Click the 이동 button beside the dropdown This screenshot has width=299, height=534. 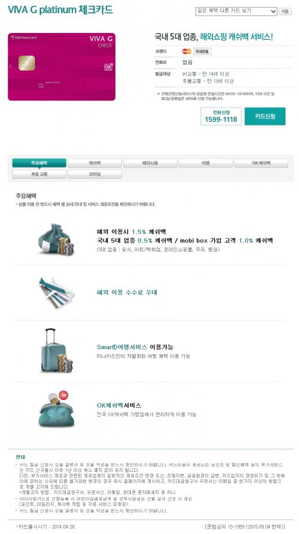pos(285,11)
